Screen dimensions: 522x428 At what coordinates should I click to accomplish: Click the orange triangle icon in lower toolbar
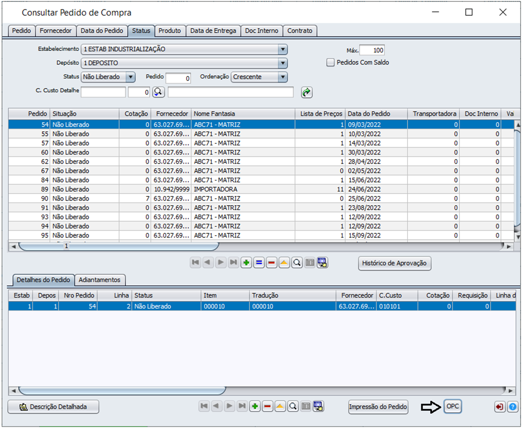tap(280, 406)
